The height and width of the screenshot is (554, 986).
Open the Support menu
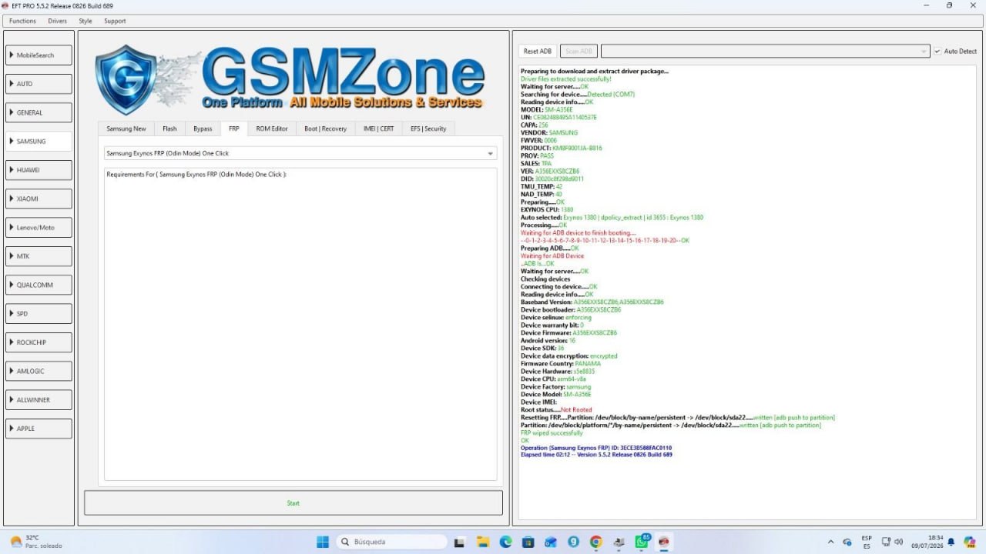point(115,21)
